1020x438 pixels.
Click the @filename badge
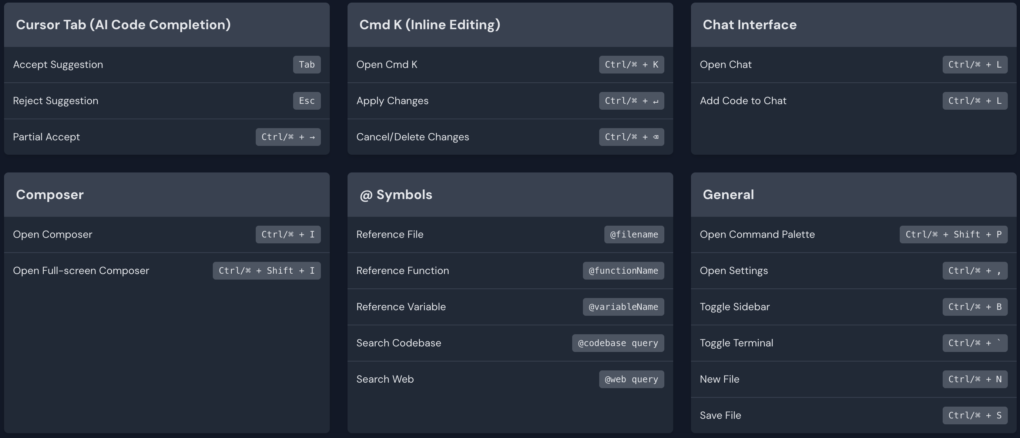(x=634, y=235)
